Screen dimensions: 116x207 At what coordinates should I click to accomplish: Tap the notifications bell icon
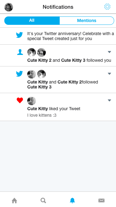click(x=72, y=200)
